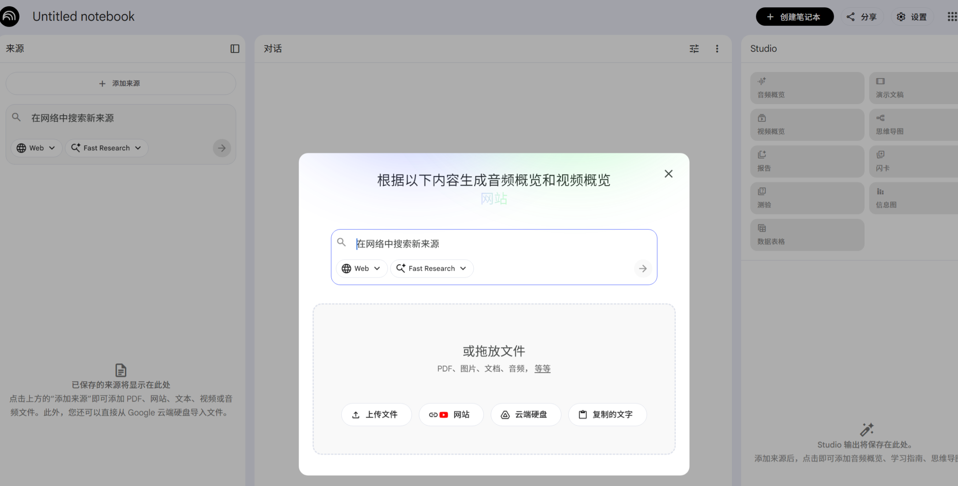958x486 pixels.
Task: Expand the Web dropdown in the dialog
Action: 361,268
